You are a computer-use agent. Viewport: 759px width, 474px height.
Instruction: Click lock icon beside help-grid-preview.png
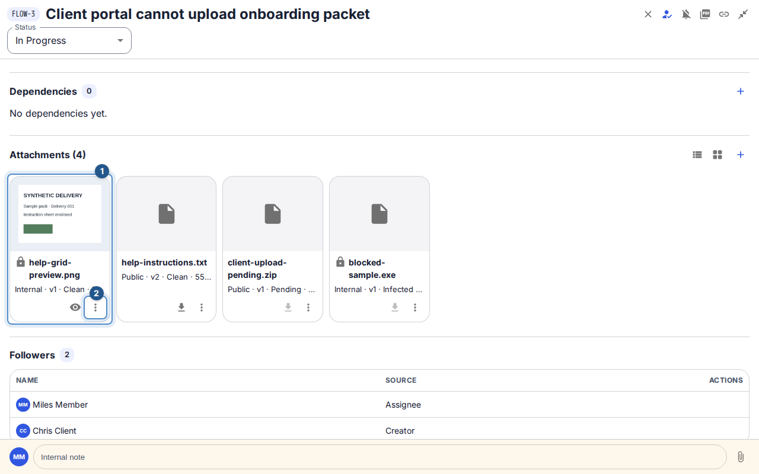[21, 262]
